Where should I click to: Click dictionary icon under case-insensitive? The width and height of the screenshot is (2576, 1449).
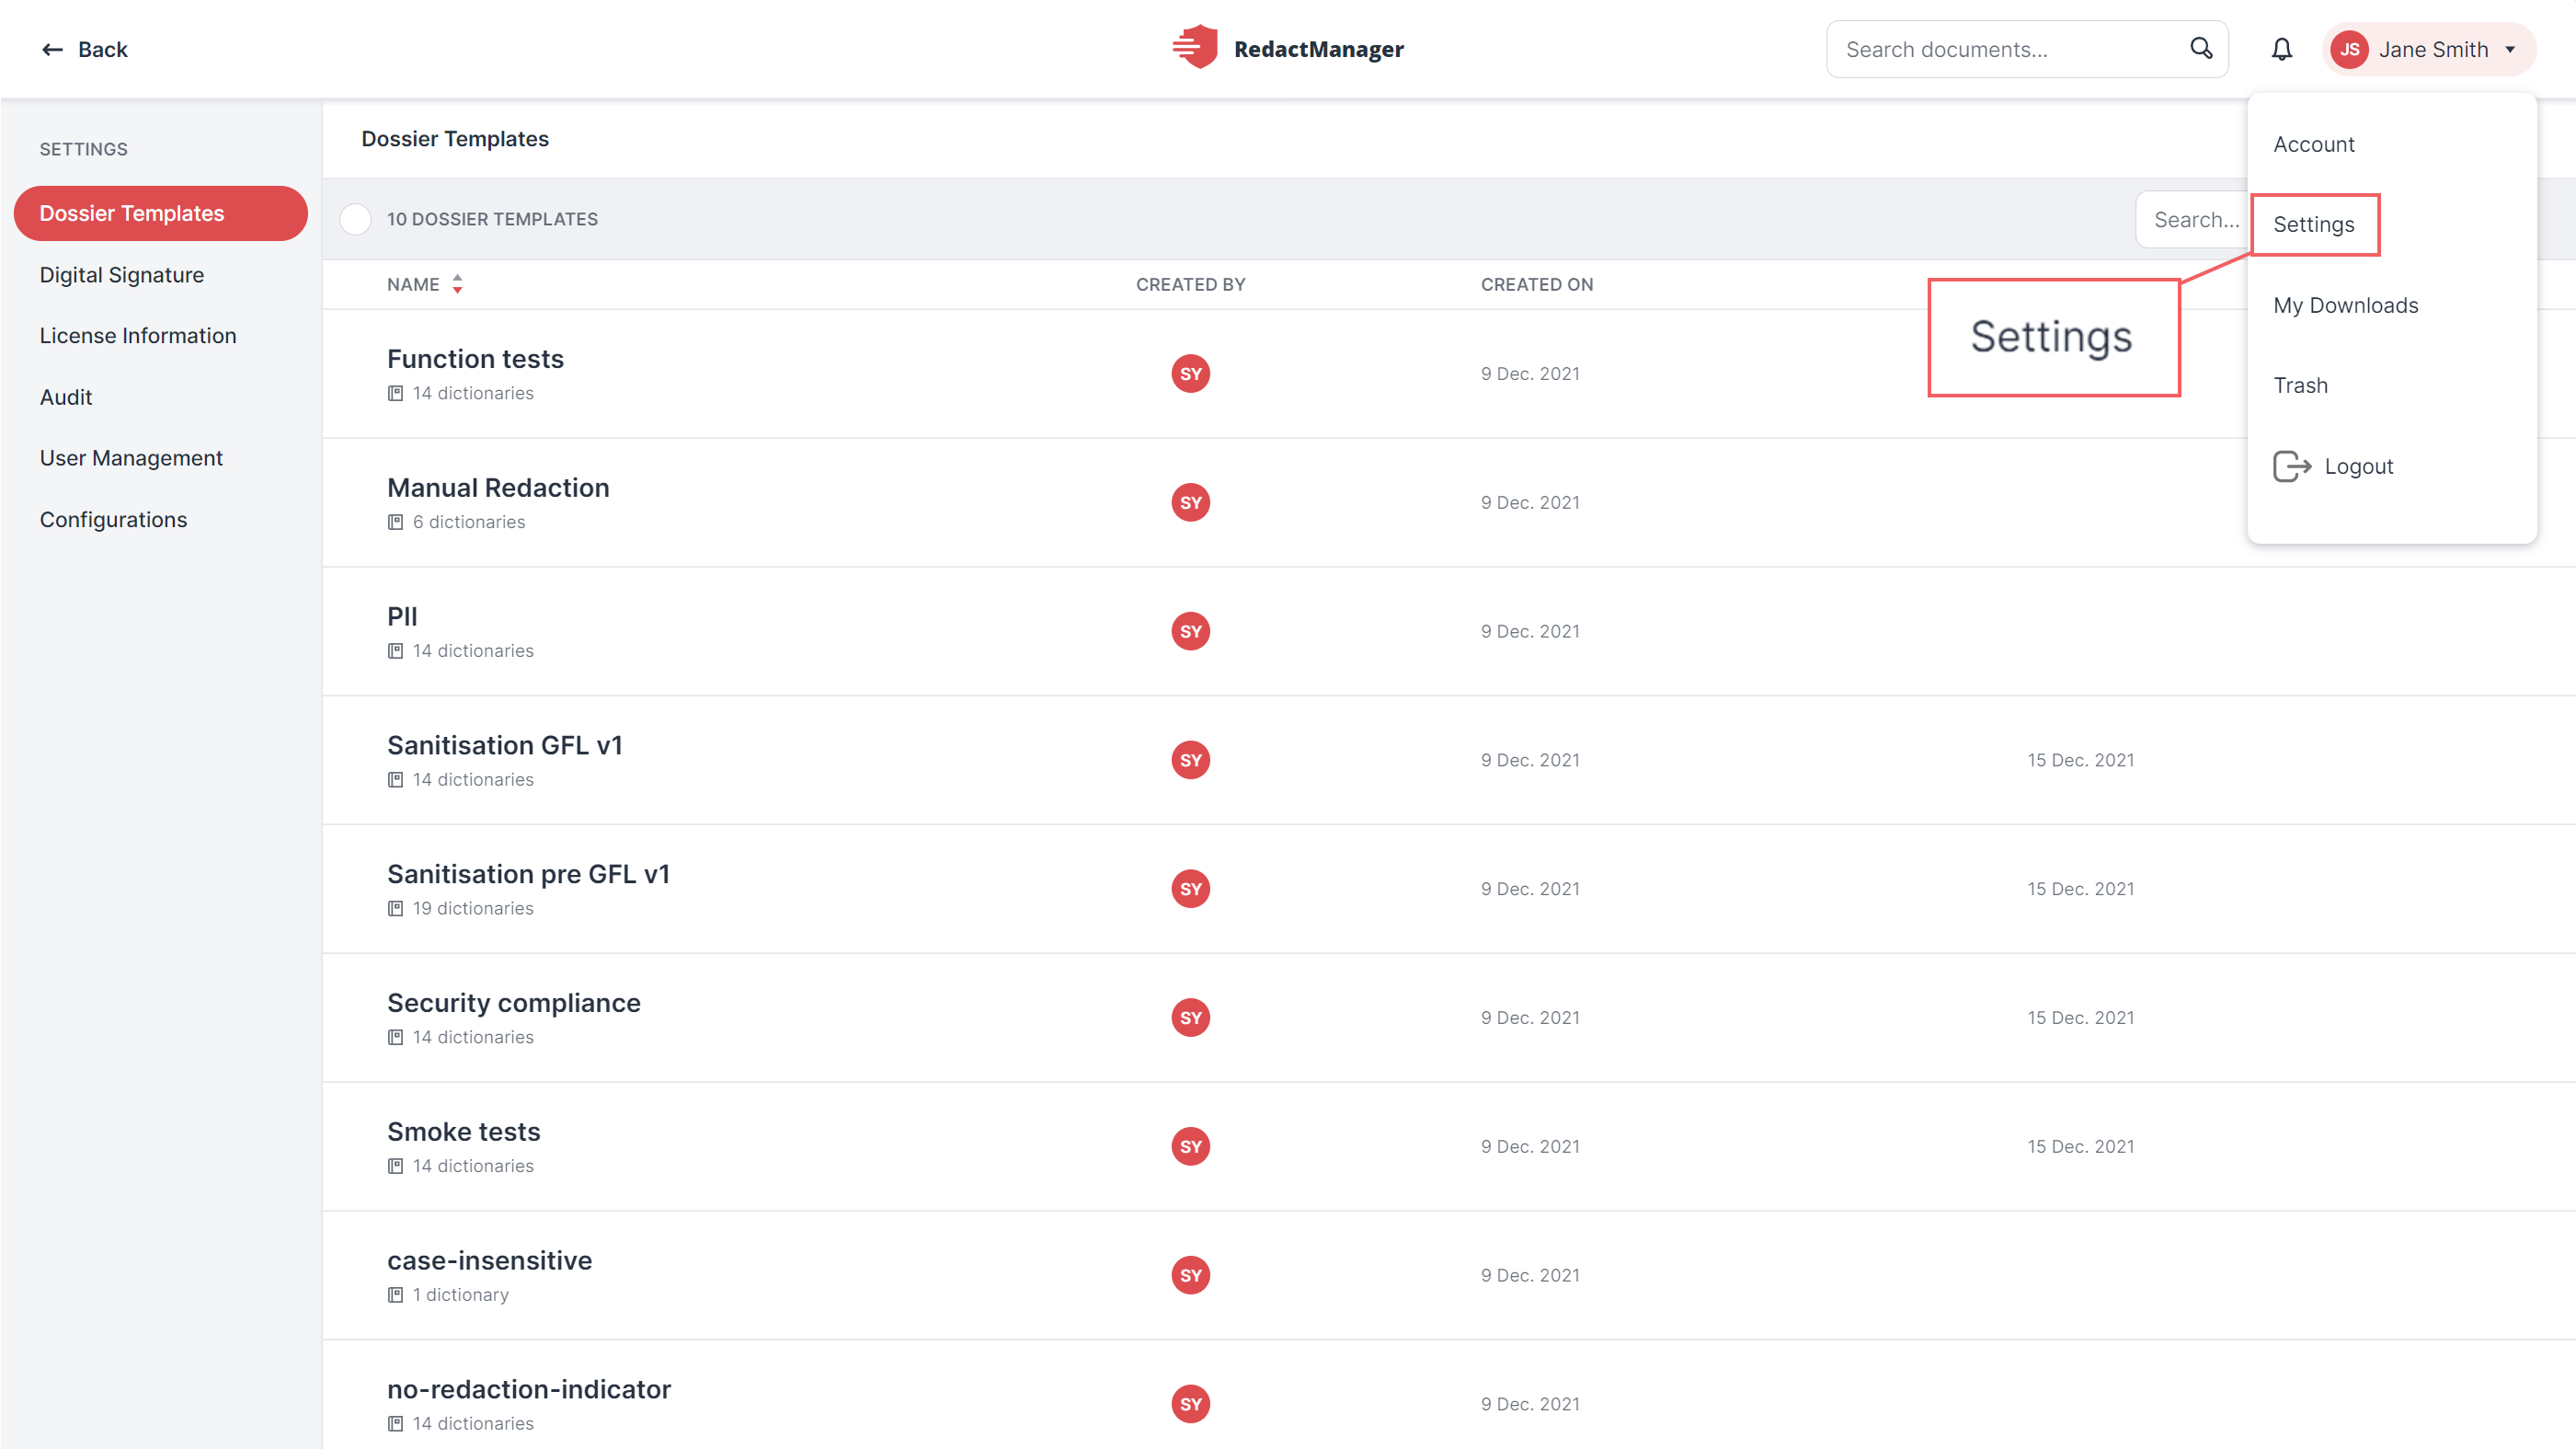pyautogui.click(x=395, y=1294)
